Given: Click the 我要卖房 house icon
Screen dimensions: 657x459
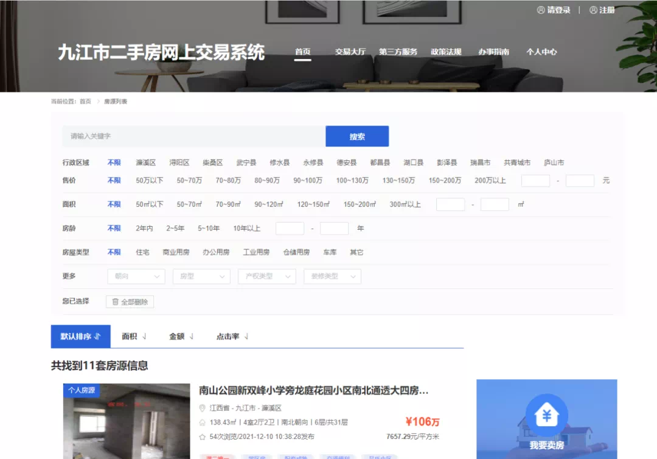Looking at the screenshot, I should [x=547, y=415].
